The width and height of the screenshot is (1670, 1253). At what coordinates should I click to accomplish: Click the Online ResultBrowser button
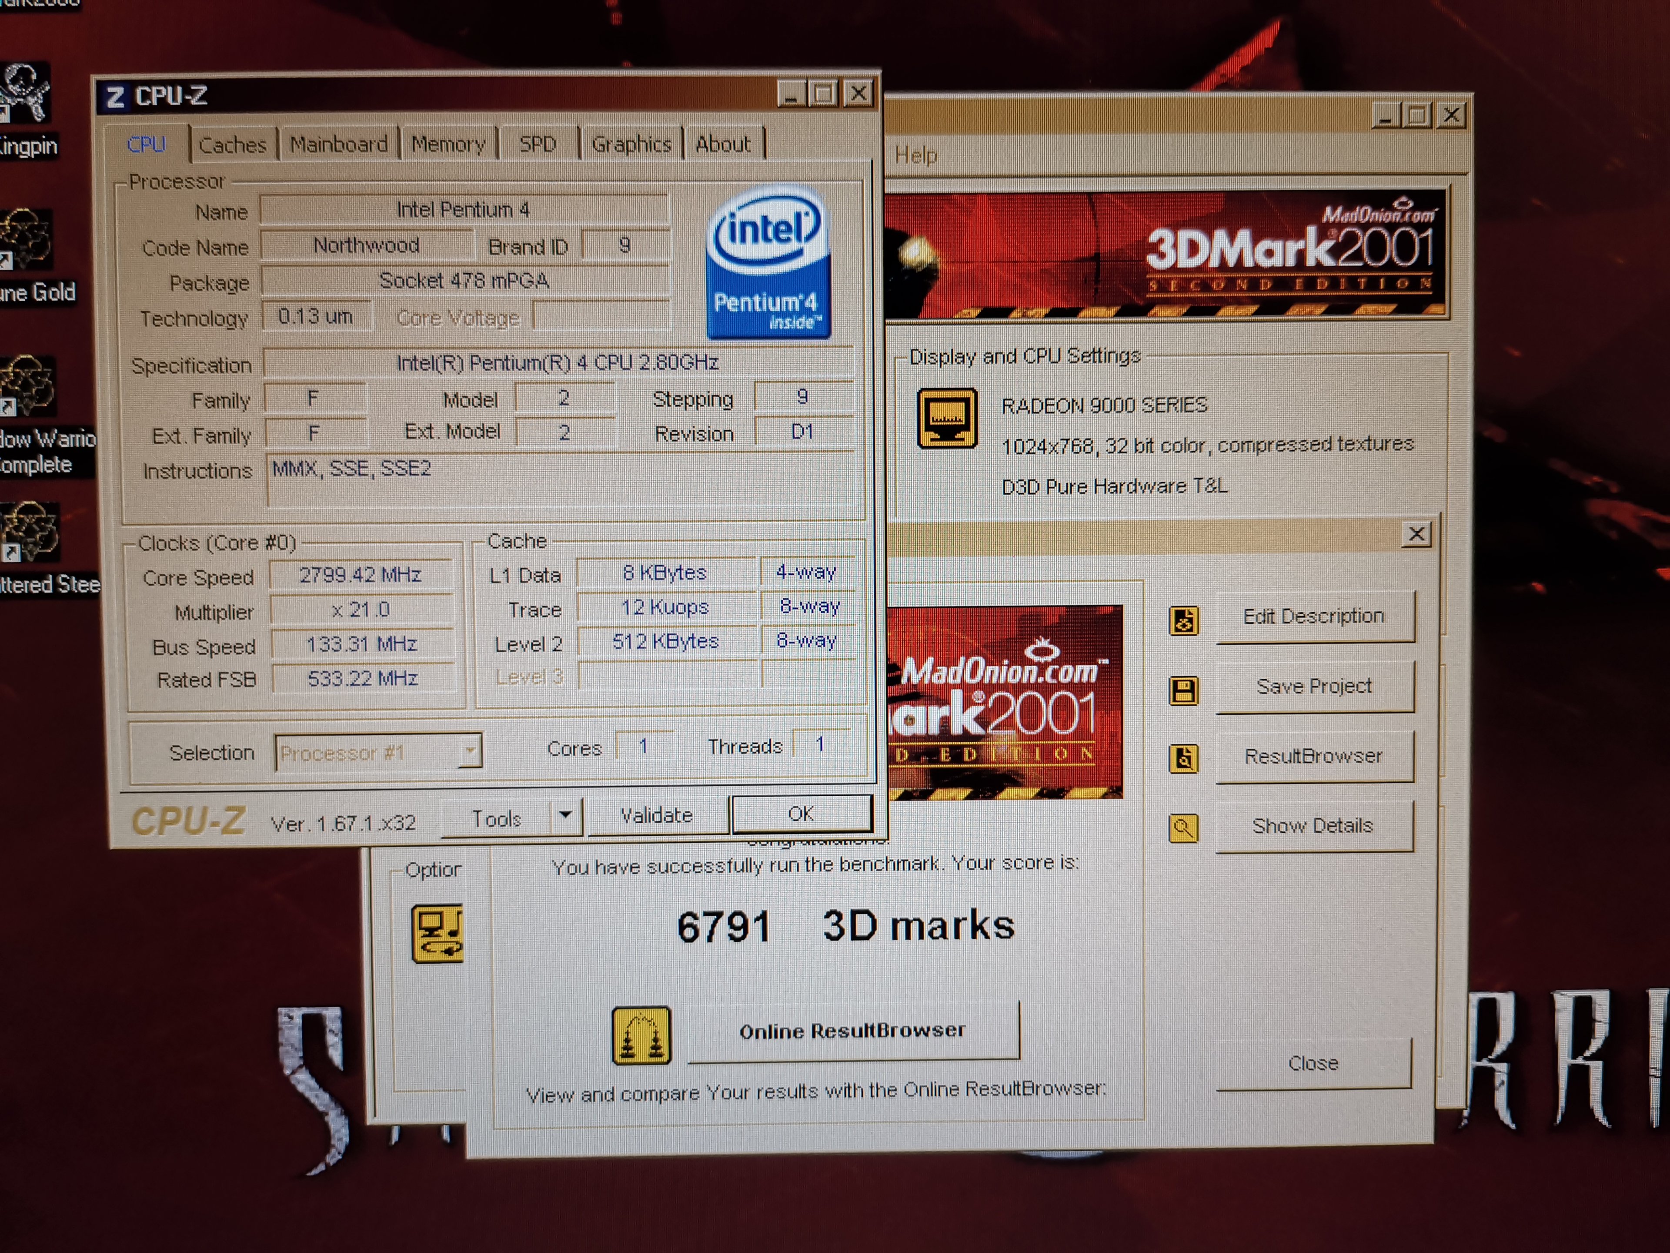(x=853, y=1031)
